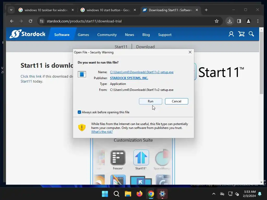The width and height of the screenshot is (267, 200).
Task: View site information icon in address bar
Action: coord(42,21)
